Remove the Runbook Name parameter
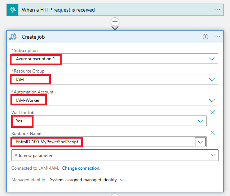Viewport: 230px width, 196px height. (x=212, y=133)
